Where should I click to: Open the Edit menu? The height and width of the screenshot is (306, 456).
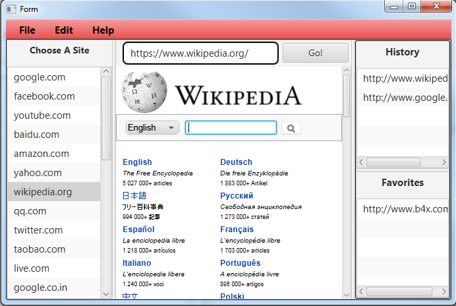point(64,30)
